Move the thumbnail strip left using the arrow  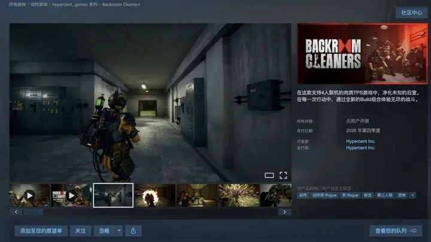16,212
